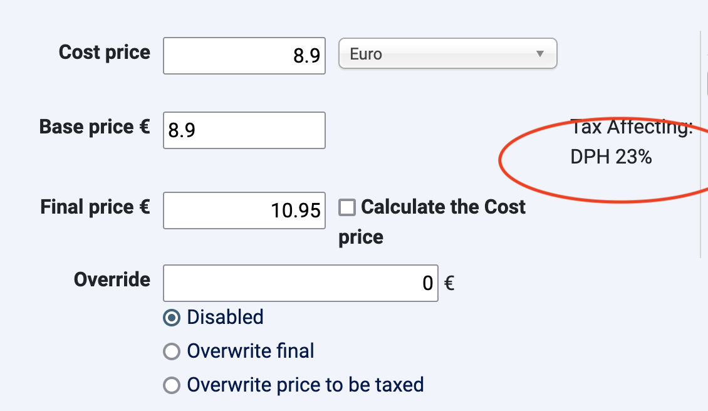Select the Overwrite final radio option

pos(171,351)
